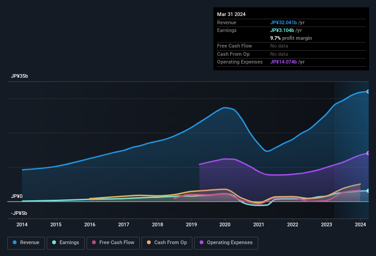Click the JP¥35b y-axis label

pos(19,76)
